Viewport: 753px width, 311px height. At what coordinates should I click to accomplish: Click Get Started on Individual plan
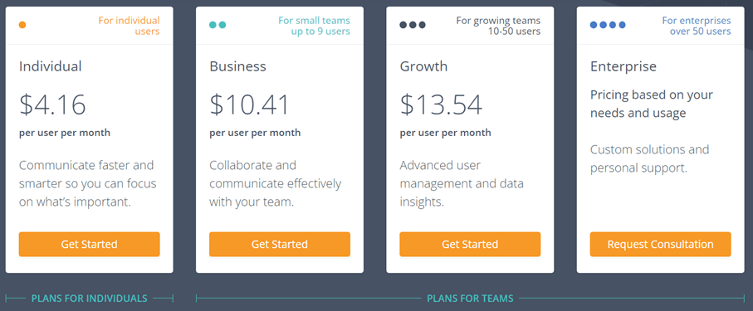(x=90, y=245)
